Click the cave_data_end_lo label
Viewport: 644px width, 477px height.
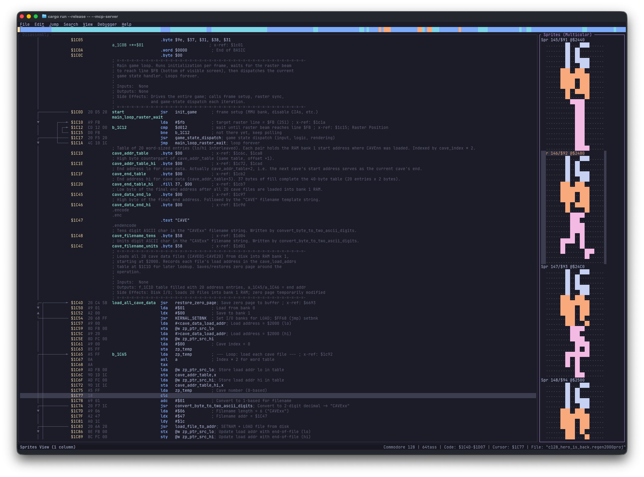point(131,194)
